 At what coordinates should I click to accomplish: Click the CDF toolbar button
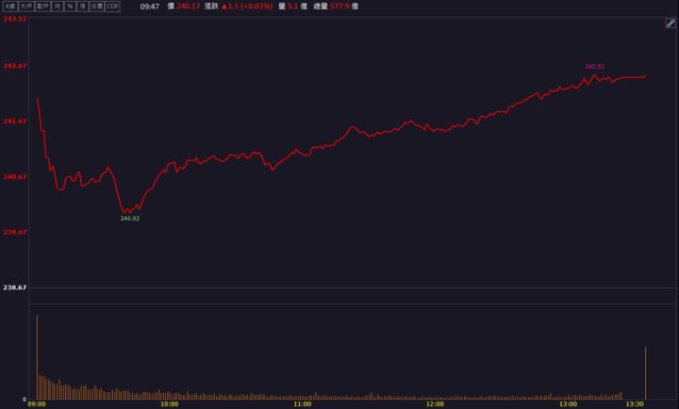[112, 6]
